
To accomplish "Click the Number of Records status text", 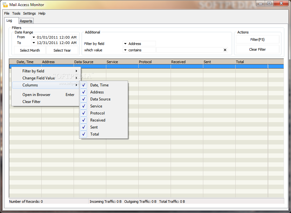I will pyautogui.click(x=26, y=202).
